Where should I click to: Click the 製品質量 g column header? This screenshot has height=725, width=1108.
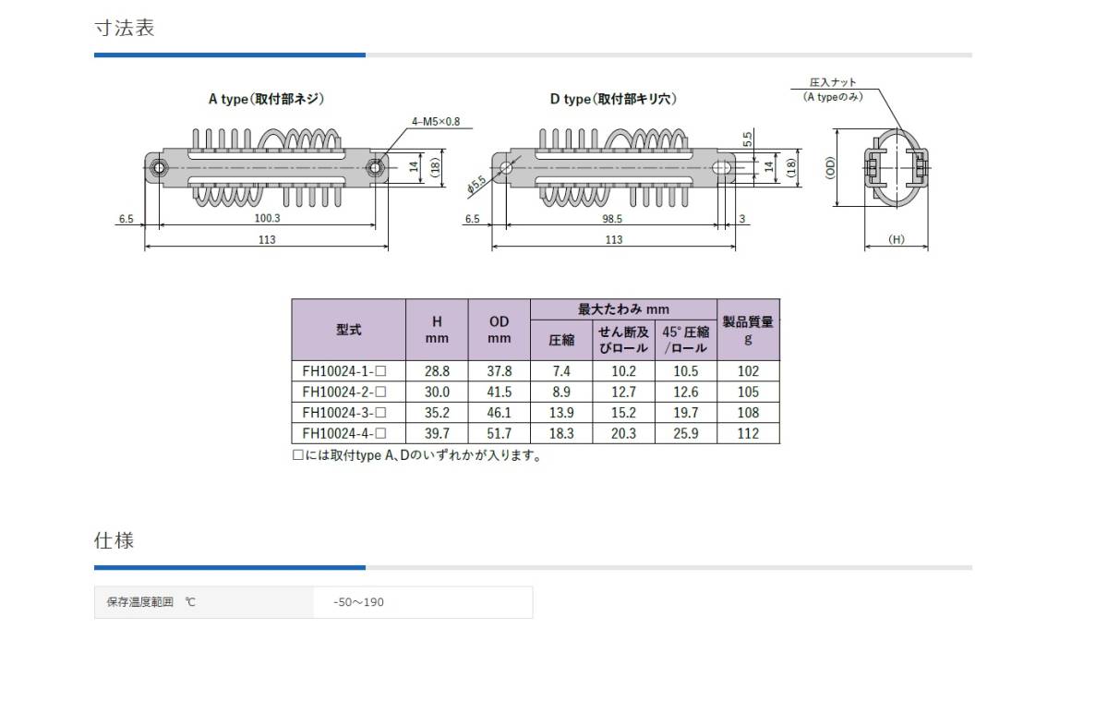(x=749, y=330)
